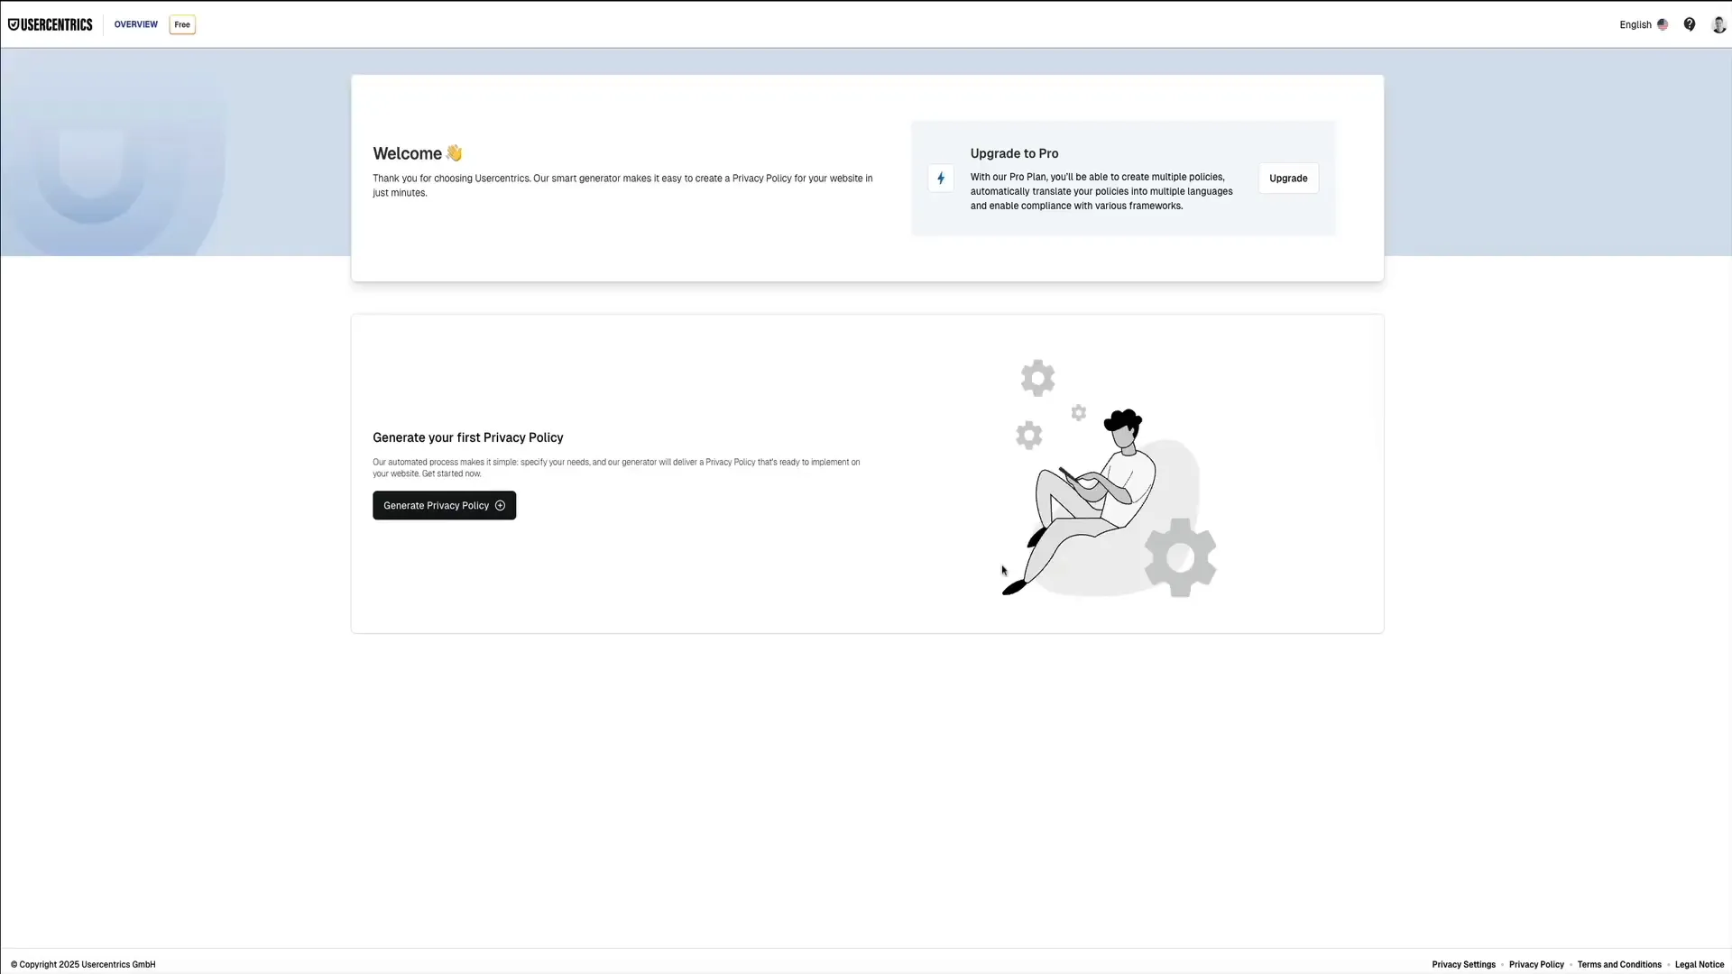Image resolution: width=1732 pixels, height=974 pixels.
Task: Click the person on beanbag illustration
Action: point(1110,478)
